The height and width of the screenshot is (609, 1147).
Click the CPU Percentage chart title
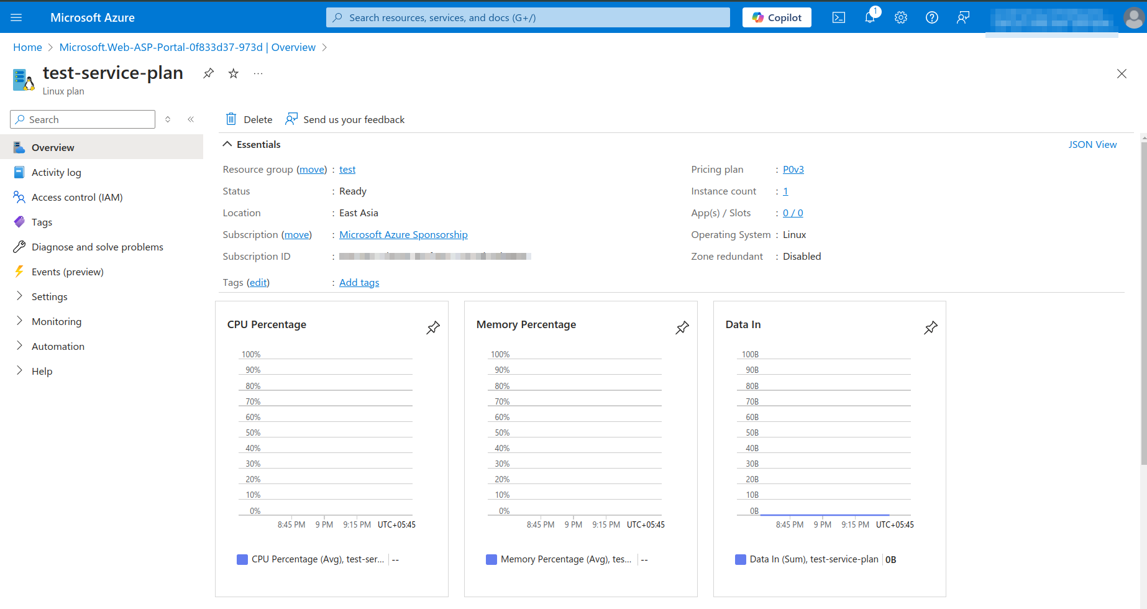point(267,324)
